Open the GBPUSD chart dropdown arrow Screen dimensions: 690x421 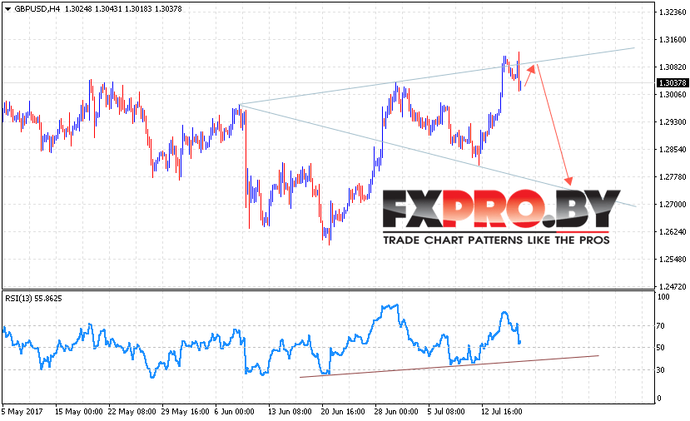click(7, 9)
